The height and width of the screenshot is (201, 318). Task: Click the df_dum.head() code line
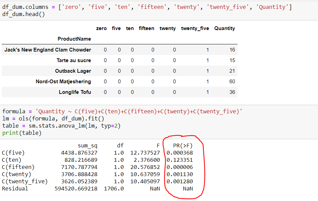pyautogui.click(x=23, y=14)
